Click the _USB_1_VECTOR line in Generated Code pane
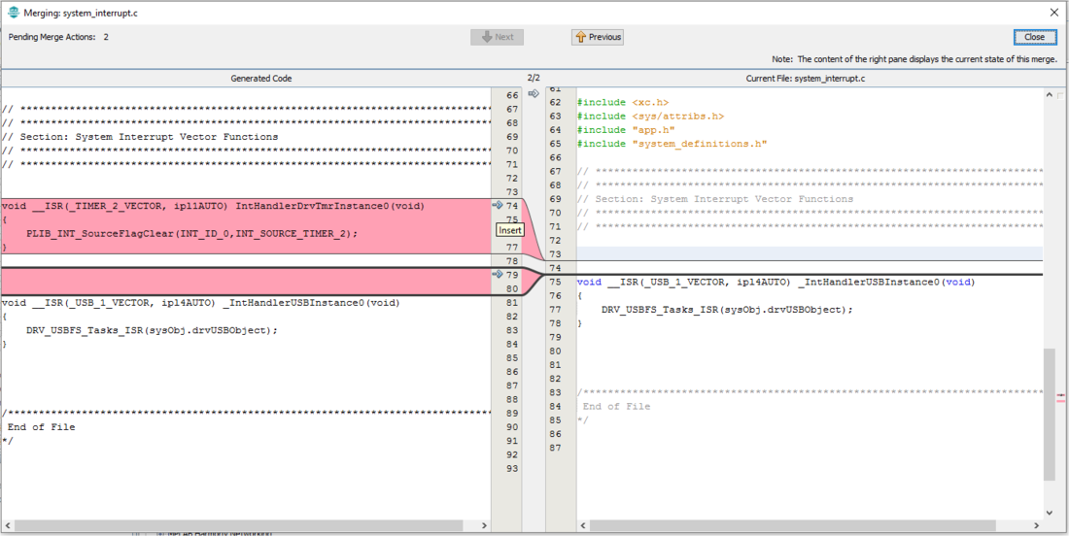The width and height of the screenshot is (1069, 536). [201, 302]
